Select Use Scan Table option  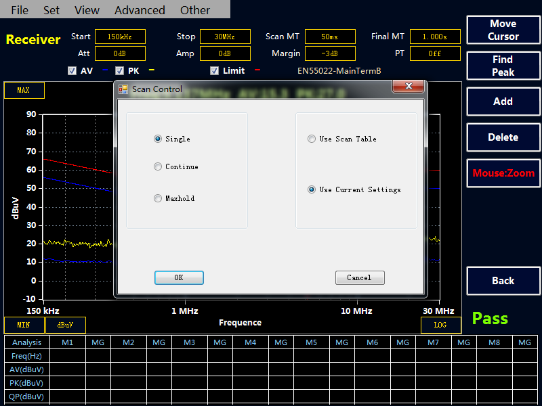[x=312, y=139]
